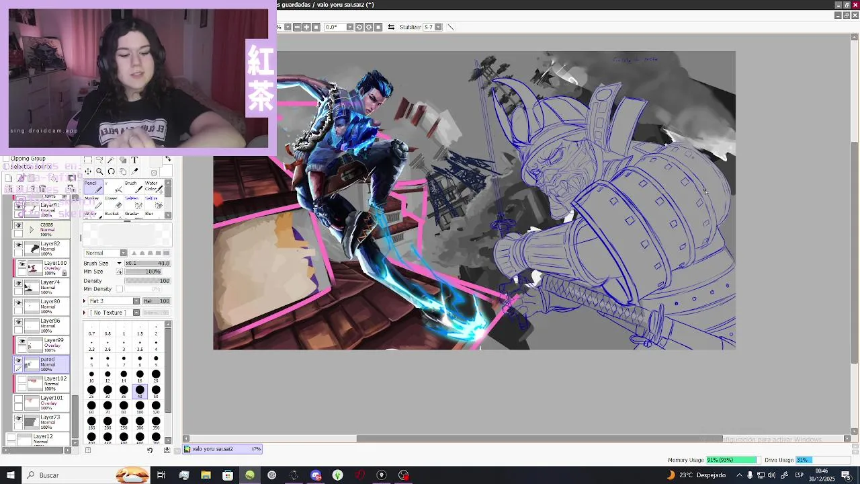Open File Explorer from the taskbar

tap(206, 475)
